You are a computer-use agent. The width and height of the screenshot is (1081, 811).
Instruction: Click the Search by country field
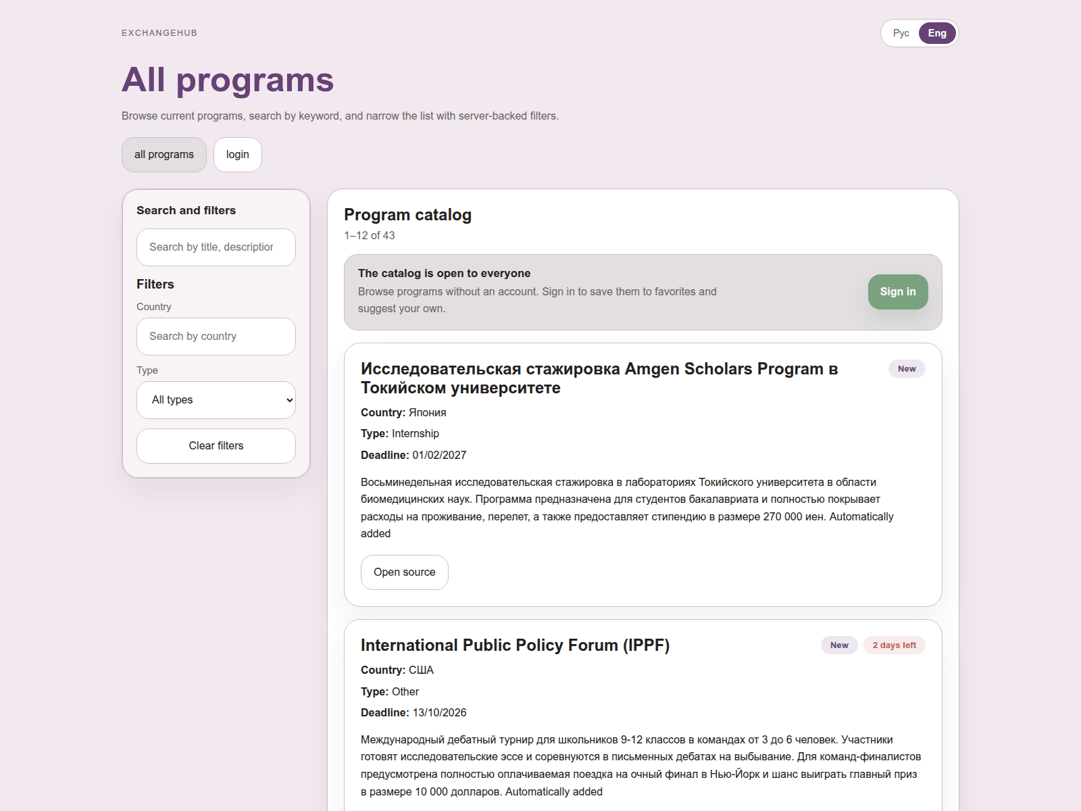pyautogui.click(x=216, y=337)
